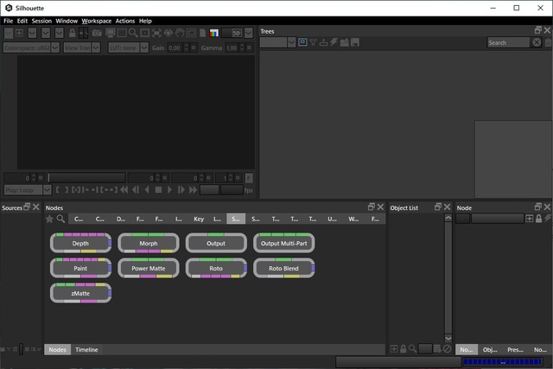Click the Key node category tab
The width and height of the screenshot is (553, 369).
pos(199,219)
